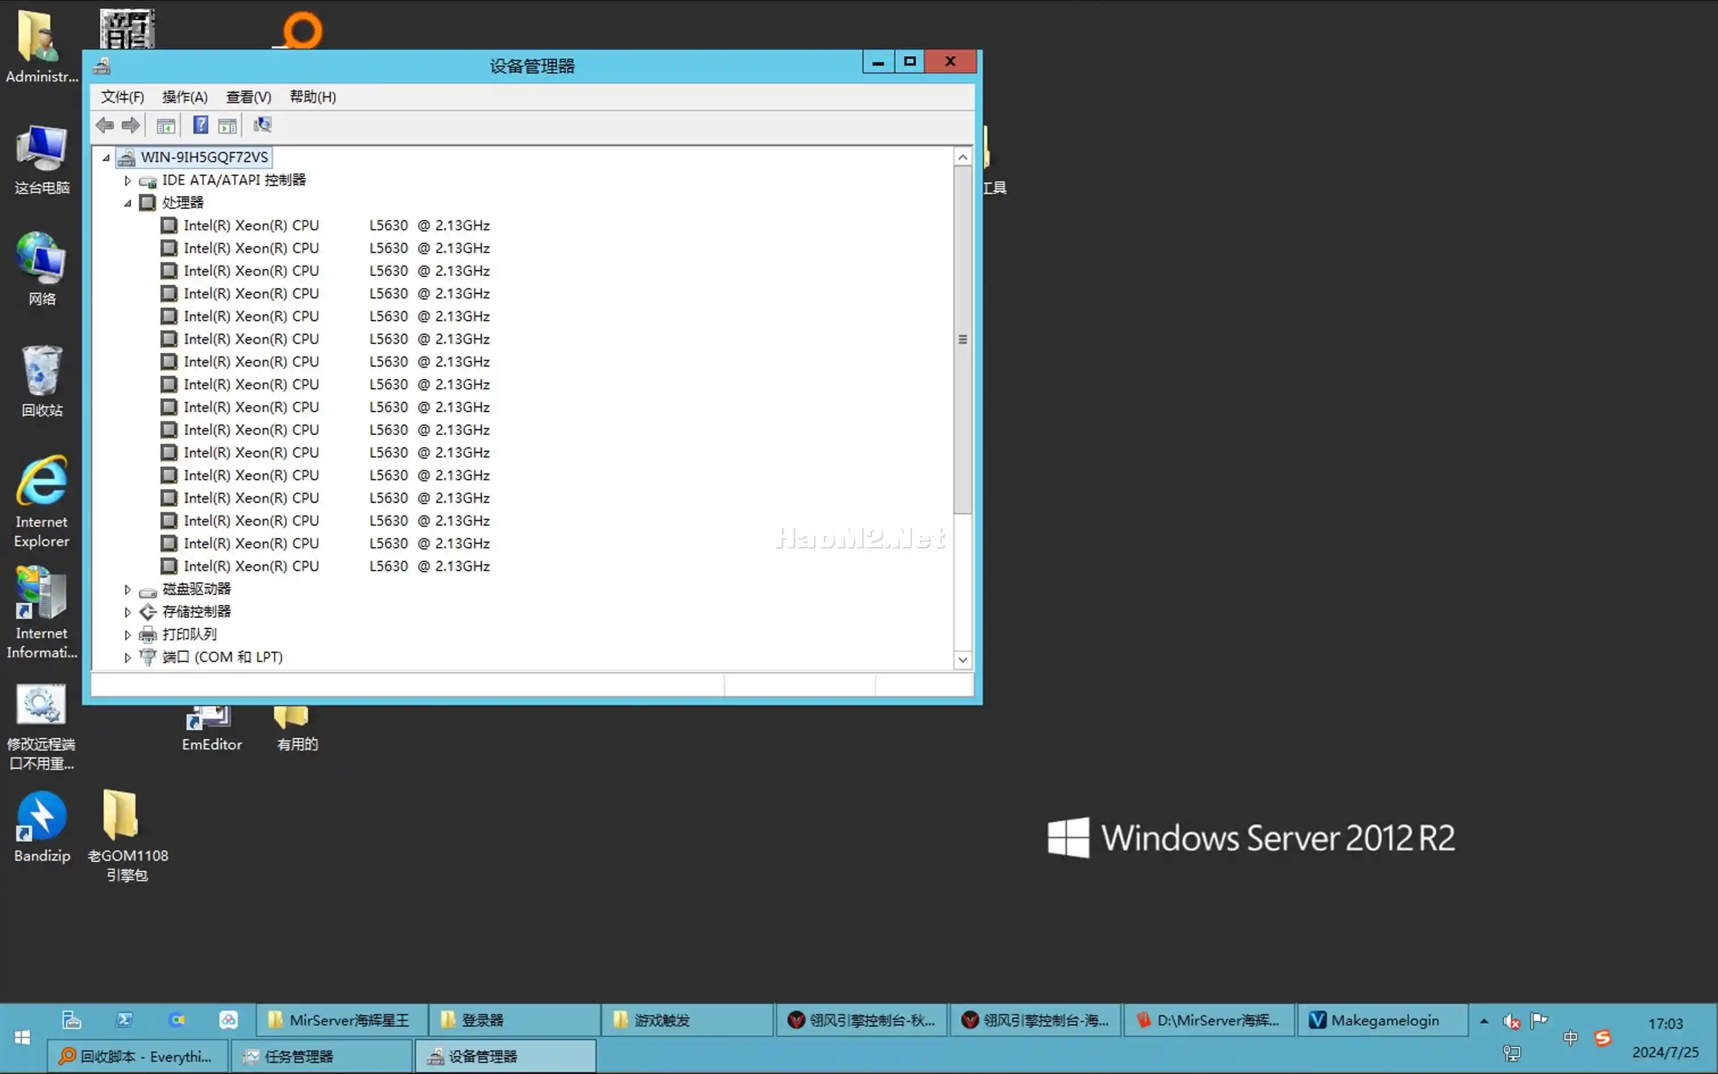Image resolution: width=1718 pixels, height=1074 pixels.
Task: Expand the 磁盘驱动器 node arrow
Action: pyautogui.click(x=128, y=590)
